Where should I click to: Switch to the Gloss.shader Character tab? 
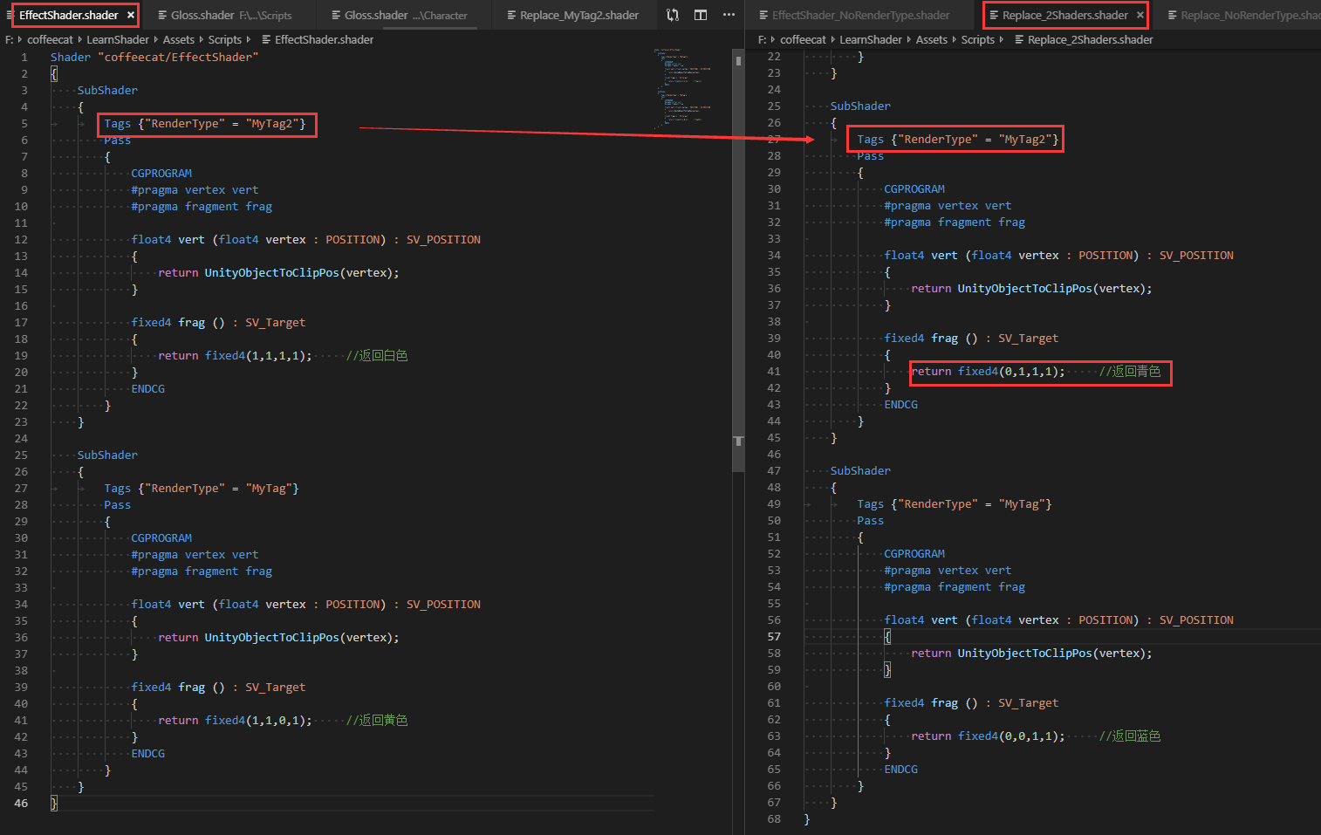pyautogui.click(x=401, y=15)
